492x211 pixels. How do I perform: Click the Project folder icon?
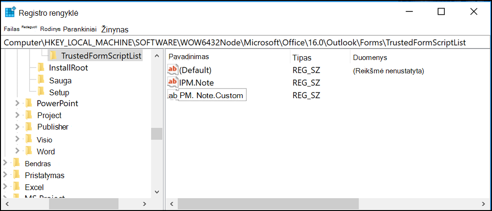click(x=29, y=115)
